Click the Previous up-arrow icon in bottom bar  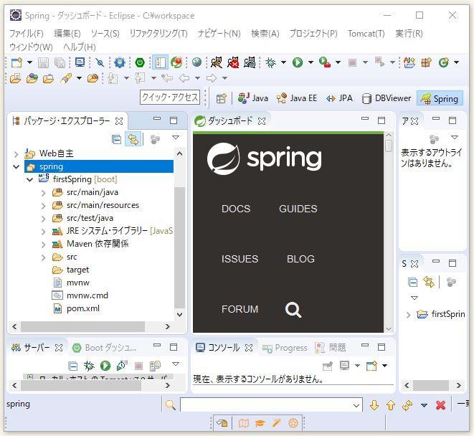[x=391, y=405]
